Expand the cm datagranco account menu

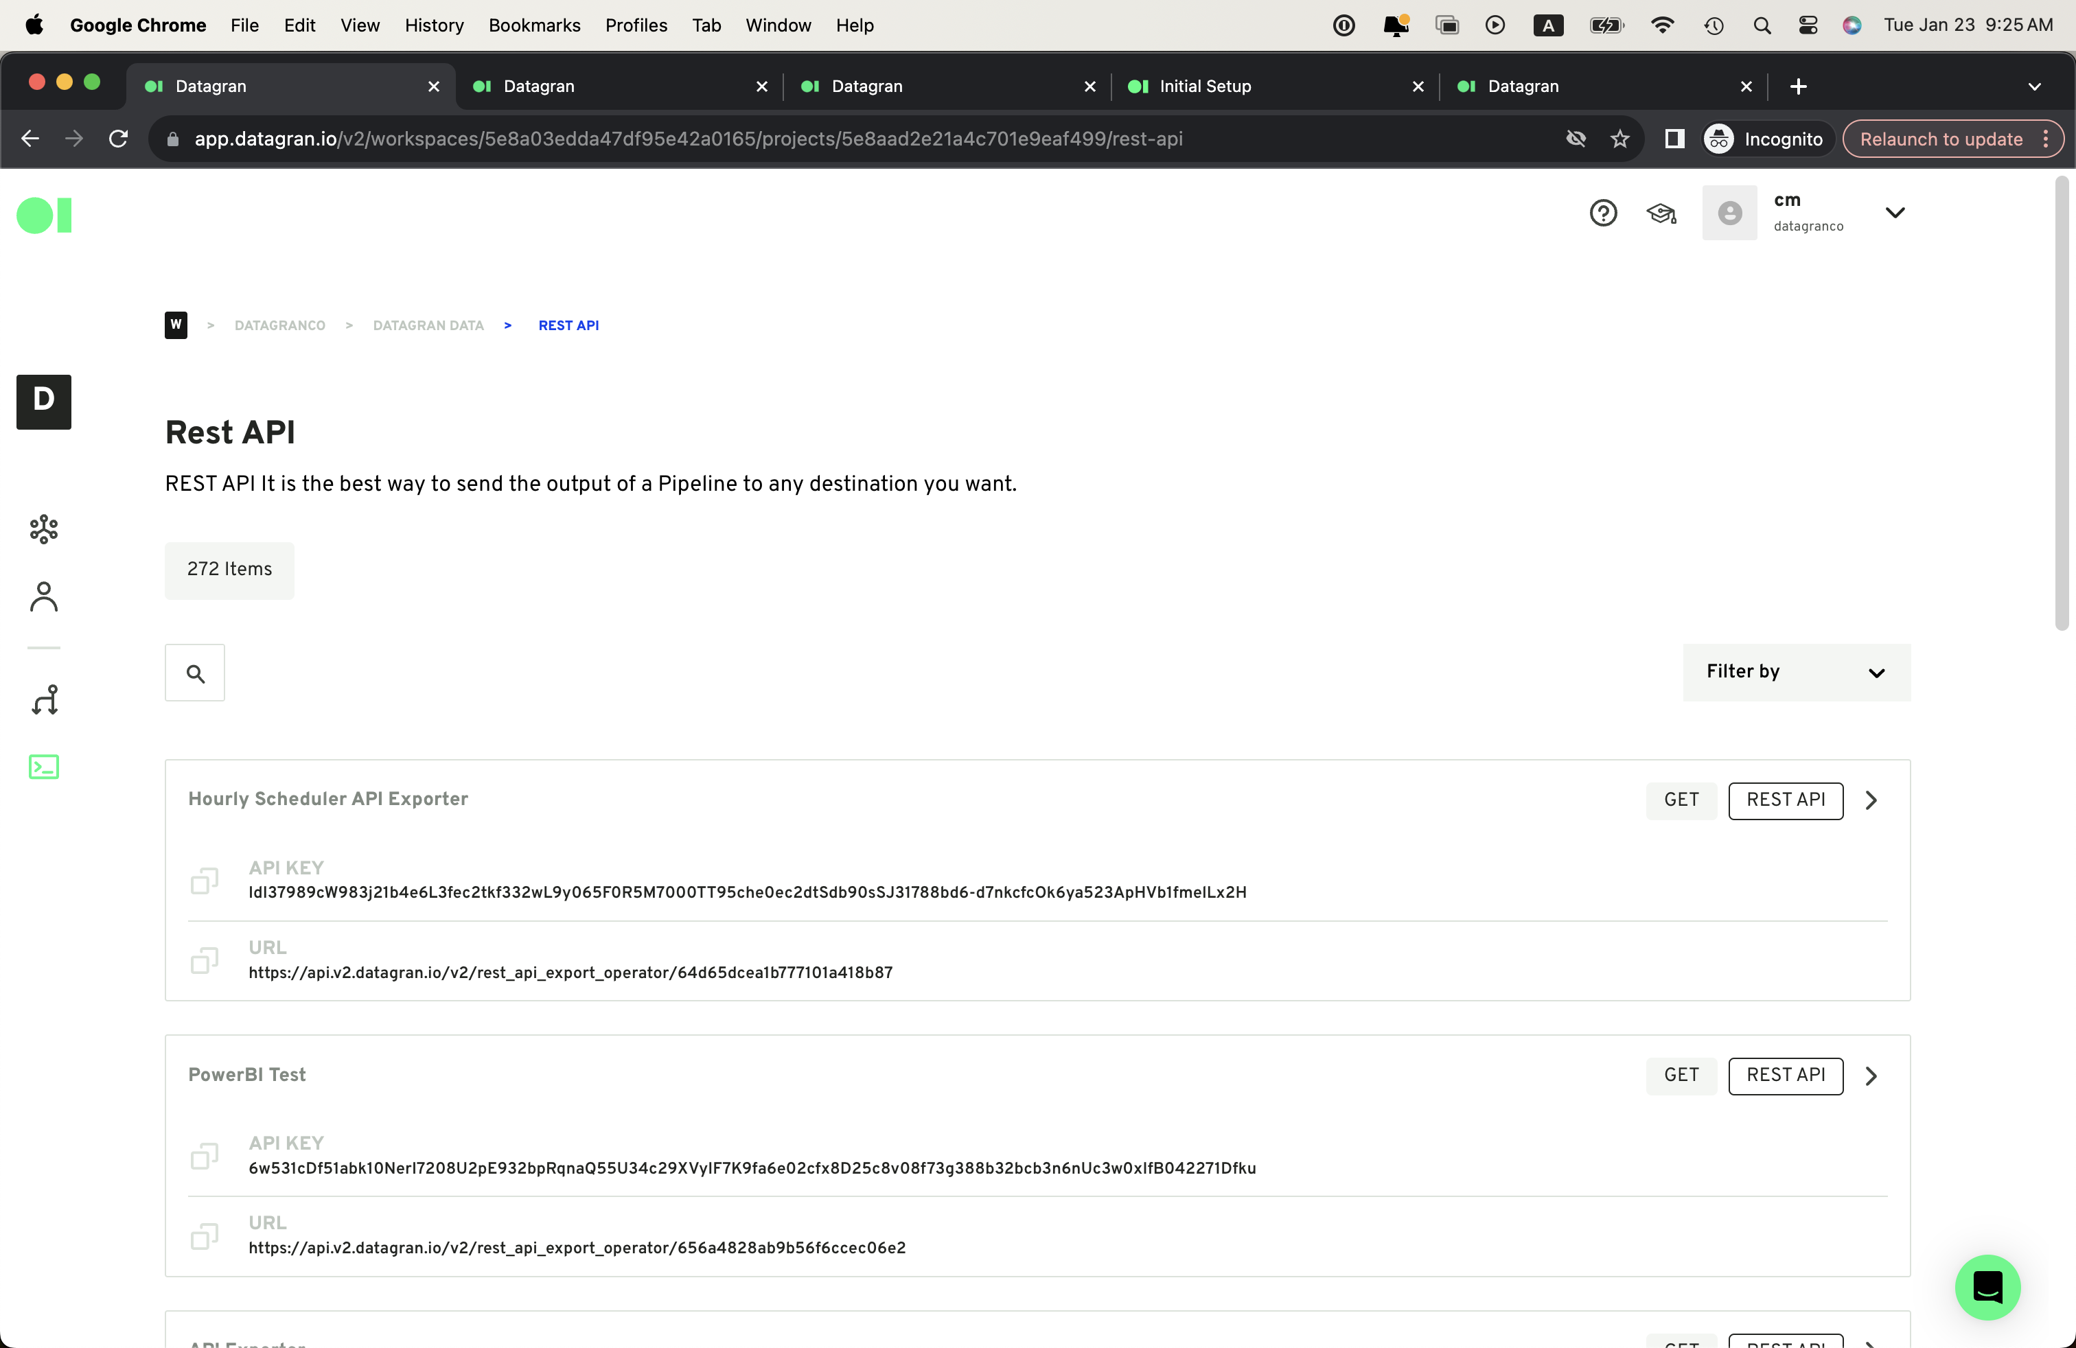pyautogui.click(x=1895, y=213)
